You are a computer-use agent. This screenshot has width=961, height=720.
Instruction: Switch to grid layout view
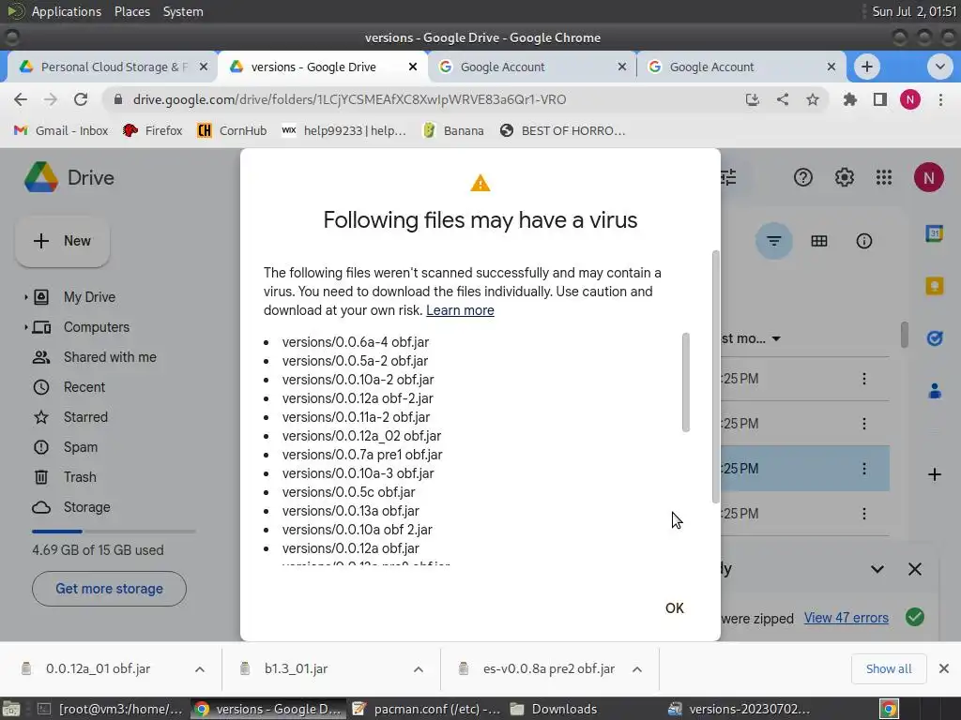[818, 241]
